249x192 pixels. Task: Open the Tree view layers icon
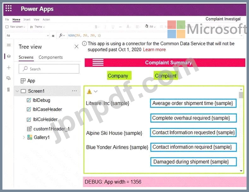(x=9, y=56)
